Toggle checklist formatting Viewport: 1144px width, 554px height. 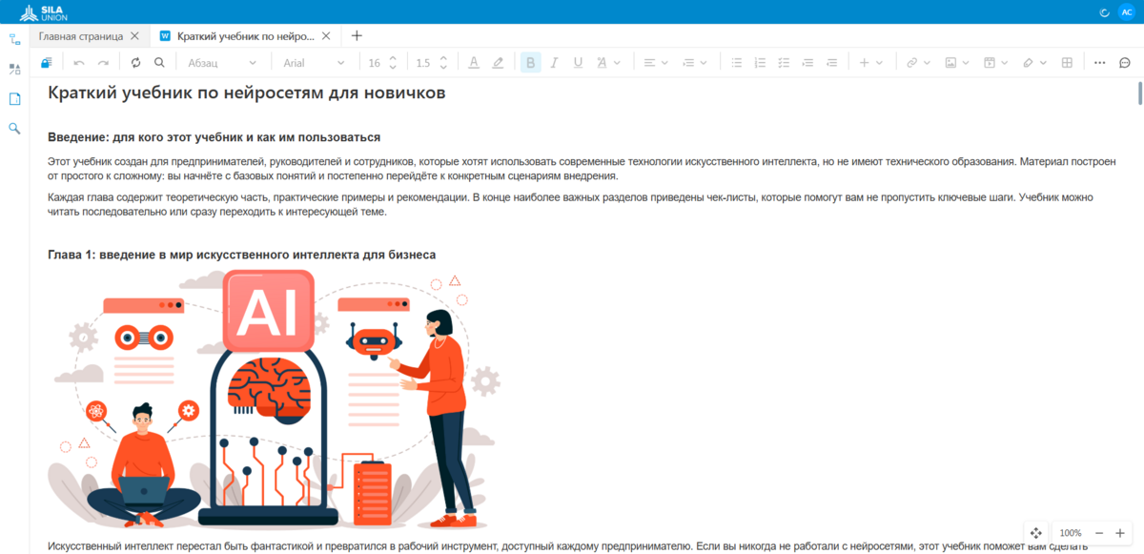pyautogui.click(x=784, y=63)
